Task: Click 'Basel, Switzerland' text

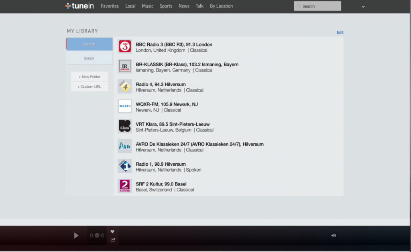Action: [x=154, y=190]
